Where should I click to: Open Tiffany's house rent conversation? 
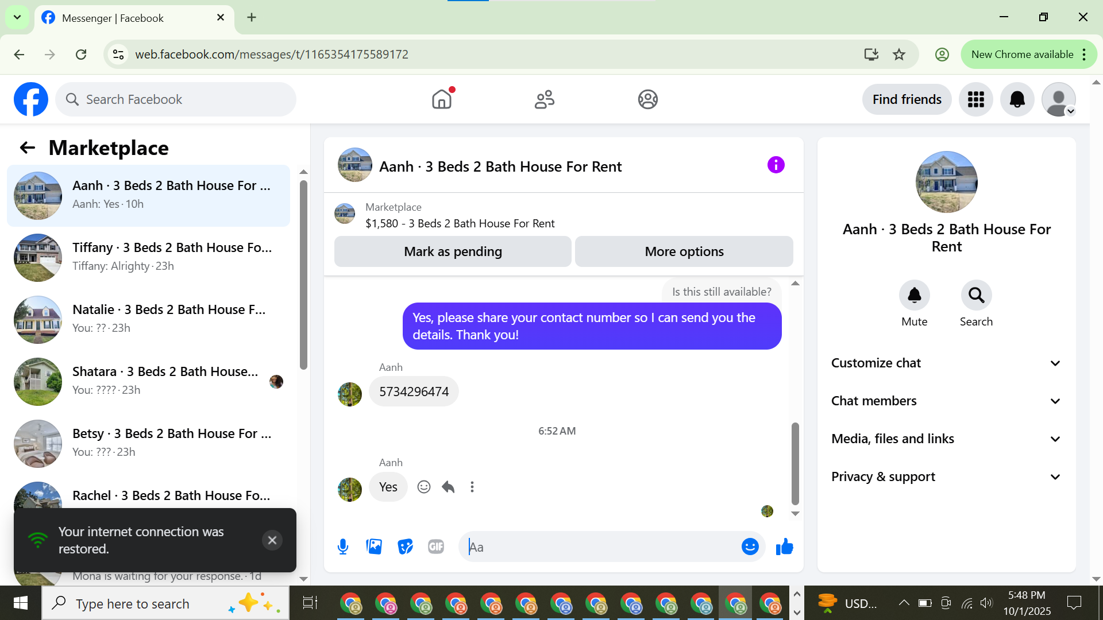(x=148, y=257)
